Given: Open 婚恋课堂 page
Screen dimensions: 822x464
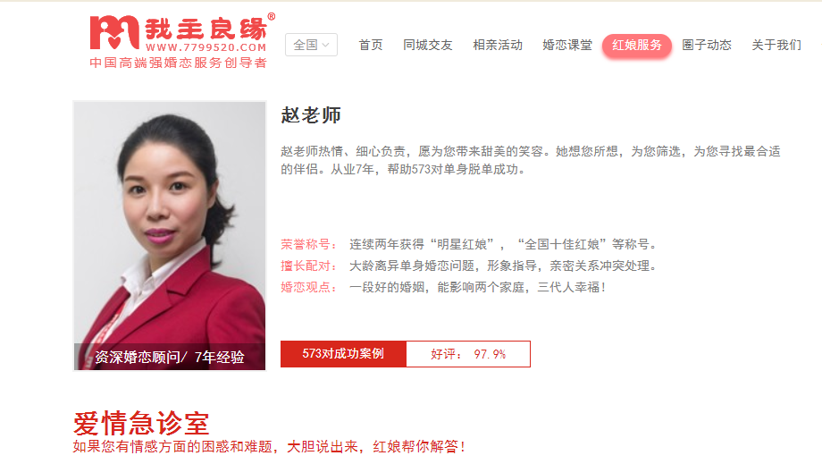Looking at the screenshot, I should point(567,45).
